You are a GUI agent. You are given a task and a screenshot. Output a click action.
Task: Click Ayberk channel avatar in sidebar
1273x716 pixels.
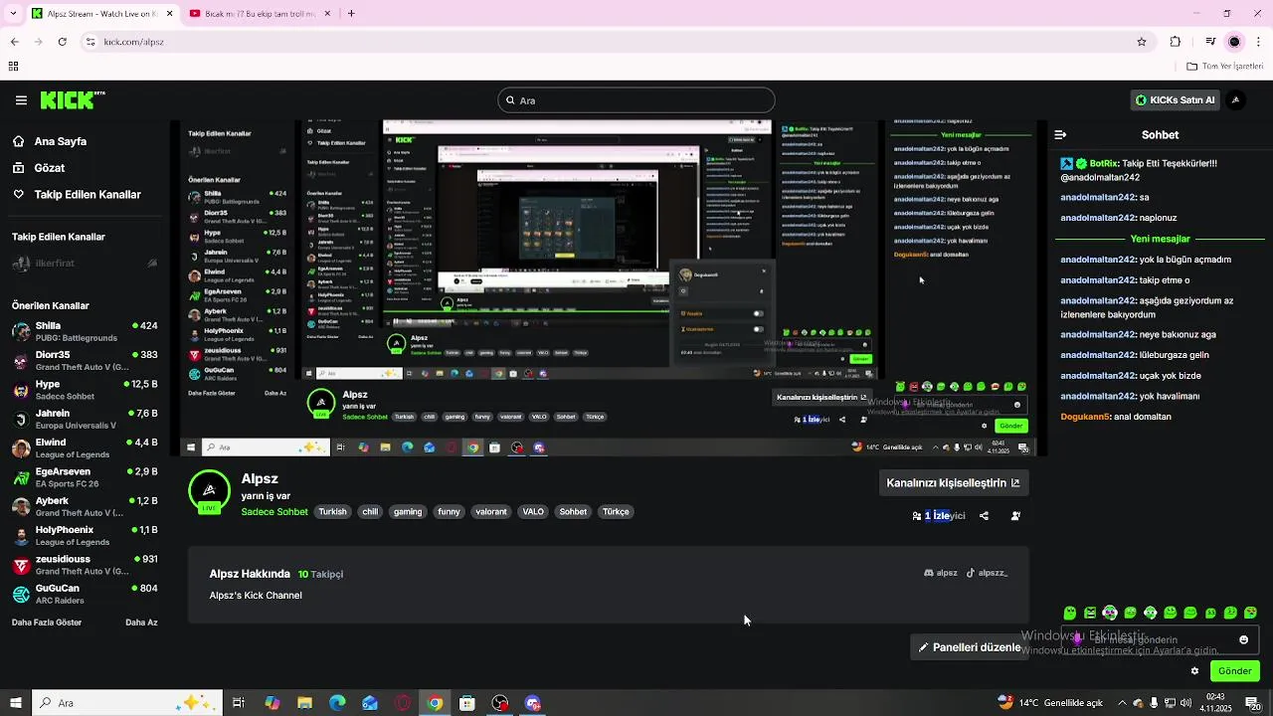pyautogui.click(x=21, y=506)
